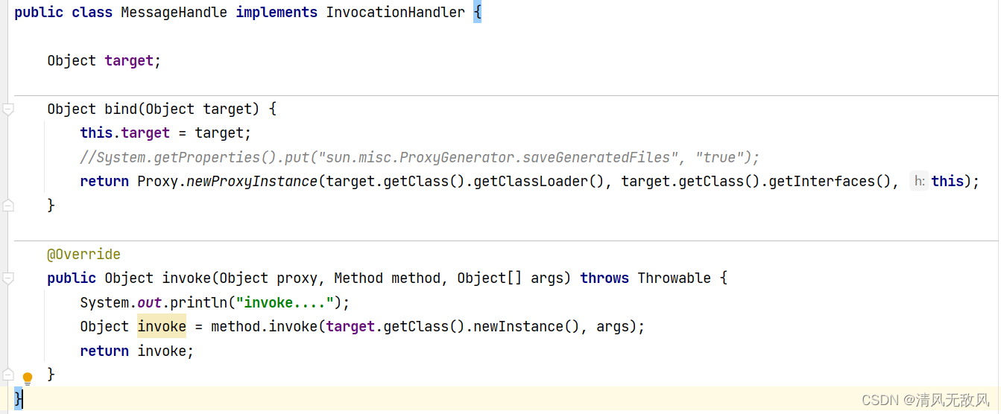Click the yellow light bulb quick-fix icon
Viewport: 1001px width, 414px height.
tap(28, 379)
